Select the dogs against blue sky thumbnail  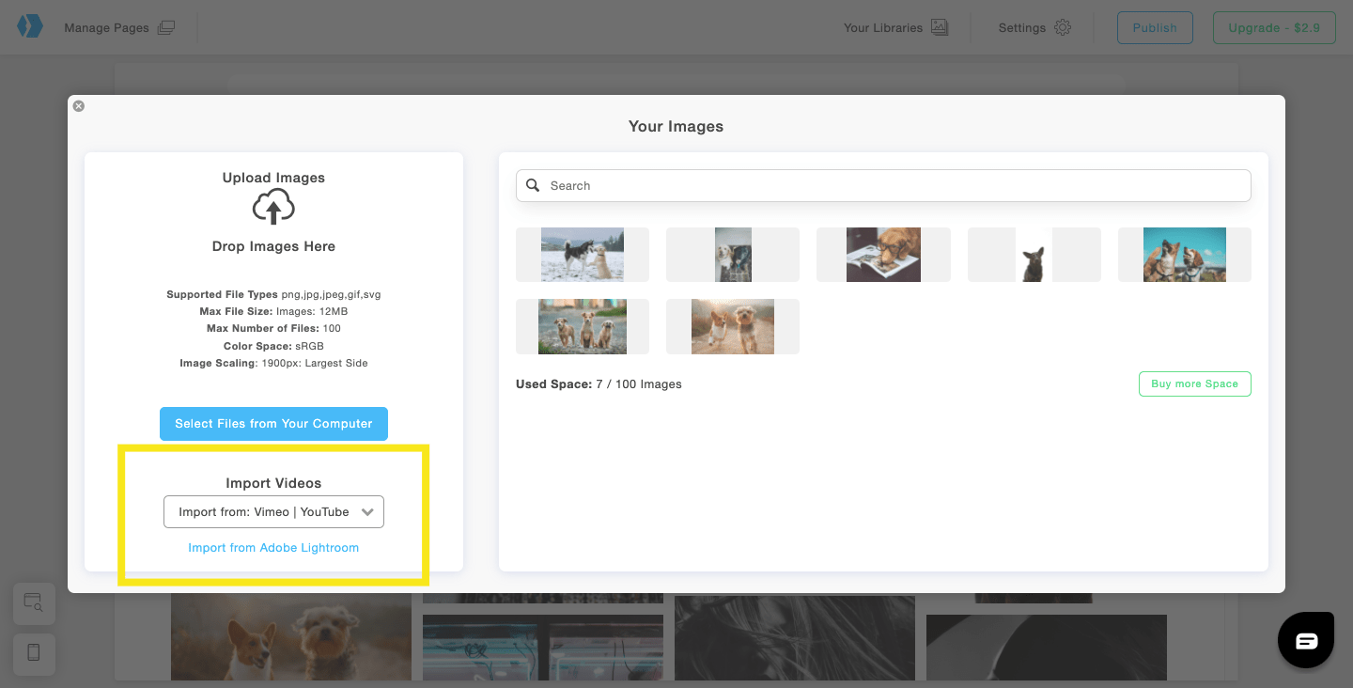click(1185, 255)
